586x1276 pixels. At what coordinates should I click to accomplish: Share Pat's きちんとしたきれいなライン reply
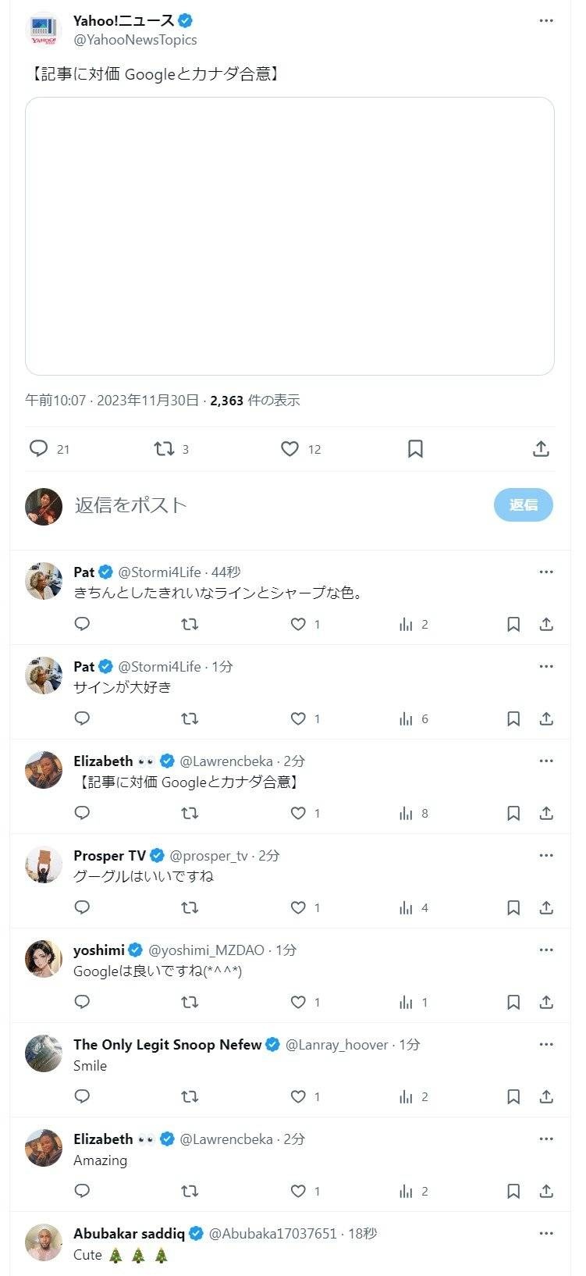546,624
